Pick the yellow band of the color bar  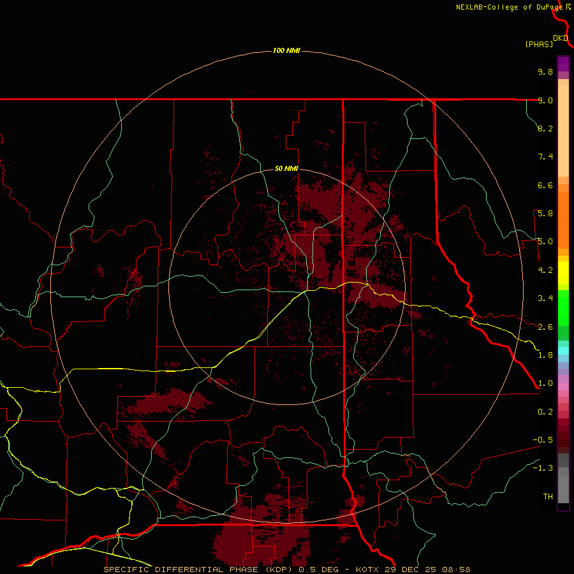tap(563, 273)
